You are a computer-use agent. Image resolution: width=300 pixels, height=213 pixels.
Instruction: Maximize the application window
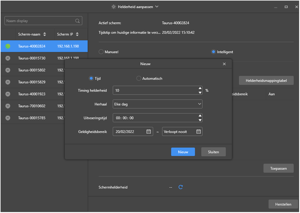(x=286, y=7)
